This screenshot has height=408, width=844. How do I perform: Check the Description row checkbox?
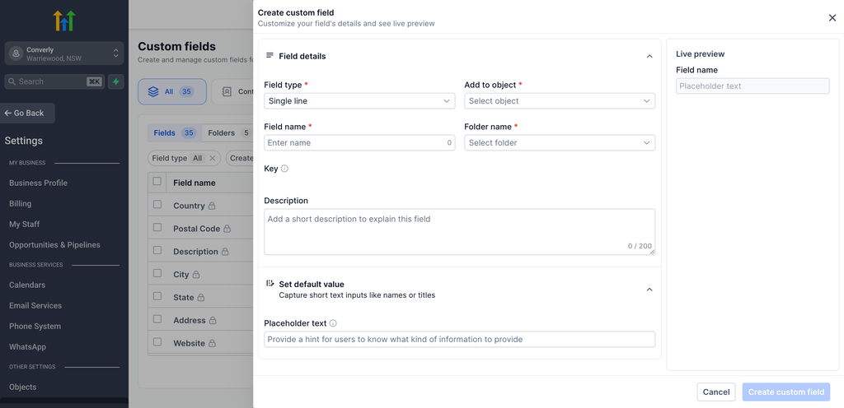(x=157, y=250)
